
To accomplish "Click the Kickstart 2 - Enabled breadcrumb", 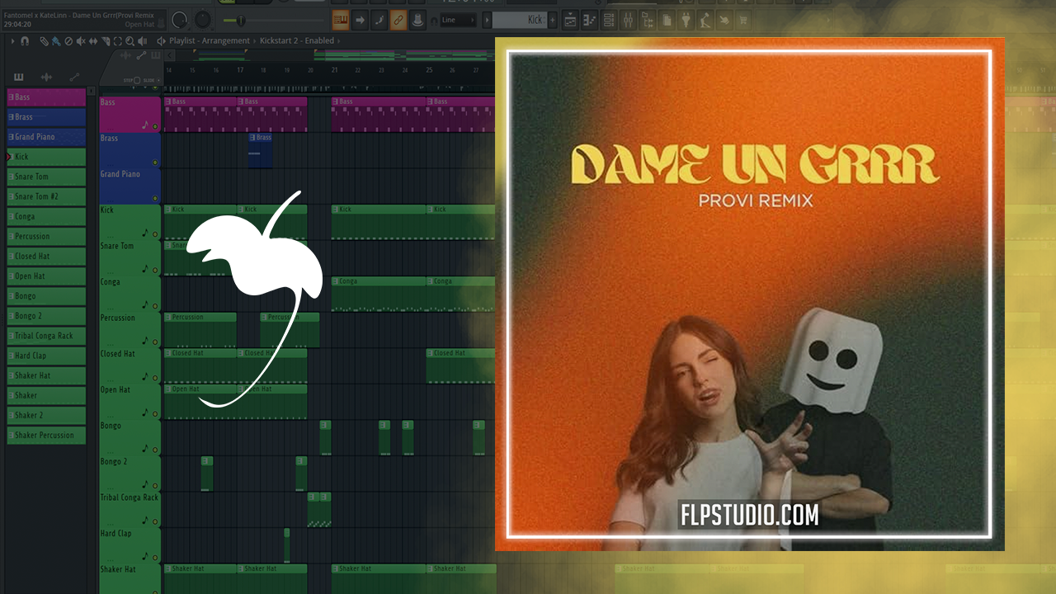I will [297, 40].
